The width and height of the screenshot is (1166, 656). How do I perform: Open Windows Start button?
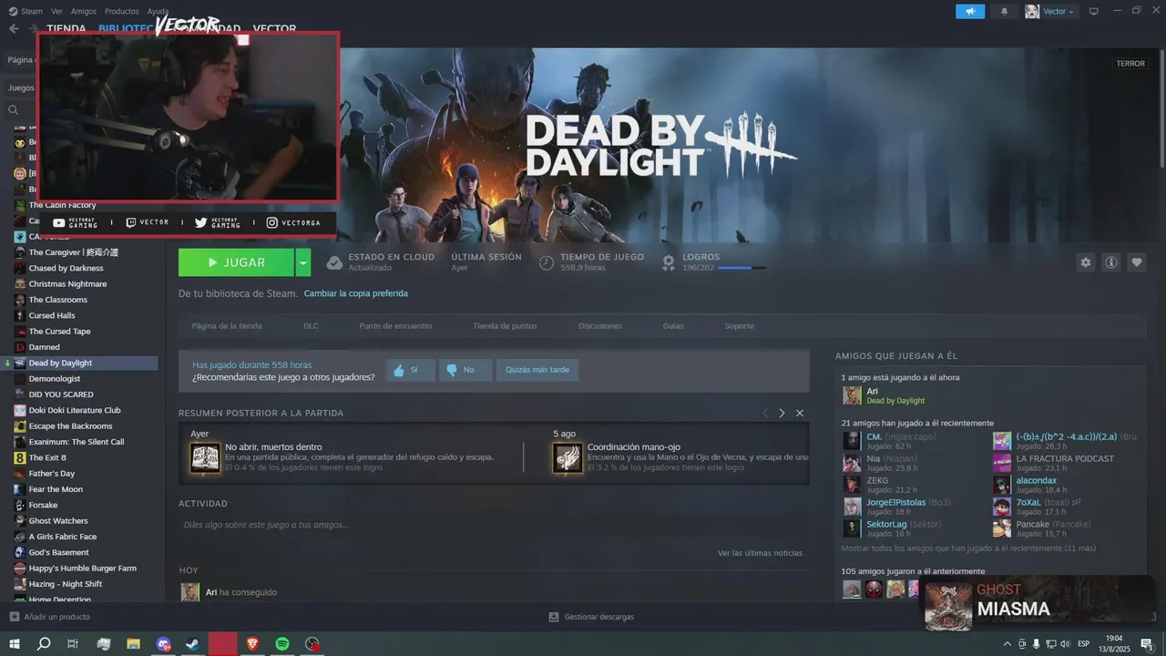pos(14,644)
